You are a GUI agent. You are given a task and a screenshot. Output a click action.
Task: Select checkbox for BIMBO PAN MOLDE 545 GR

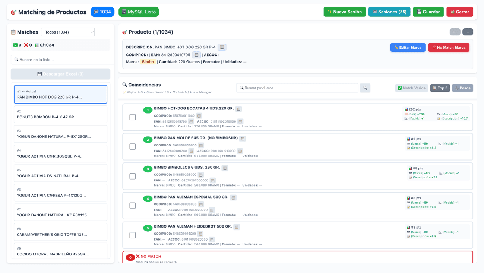coord(133,146)
